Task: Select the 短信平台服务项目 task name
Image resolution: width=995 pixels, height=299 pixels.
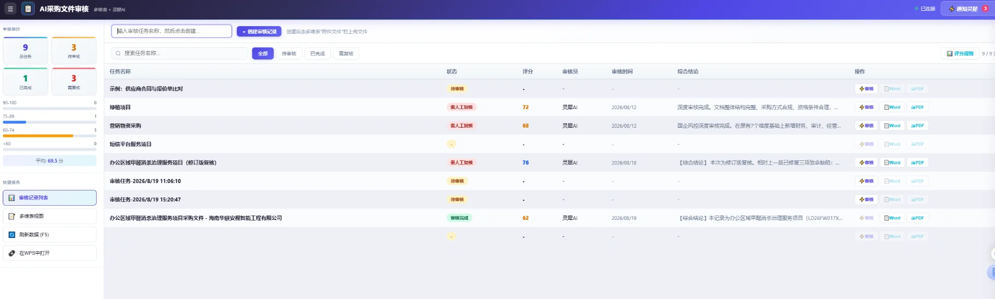Action: point(131,145)
